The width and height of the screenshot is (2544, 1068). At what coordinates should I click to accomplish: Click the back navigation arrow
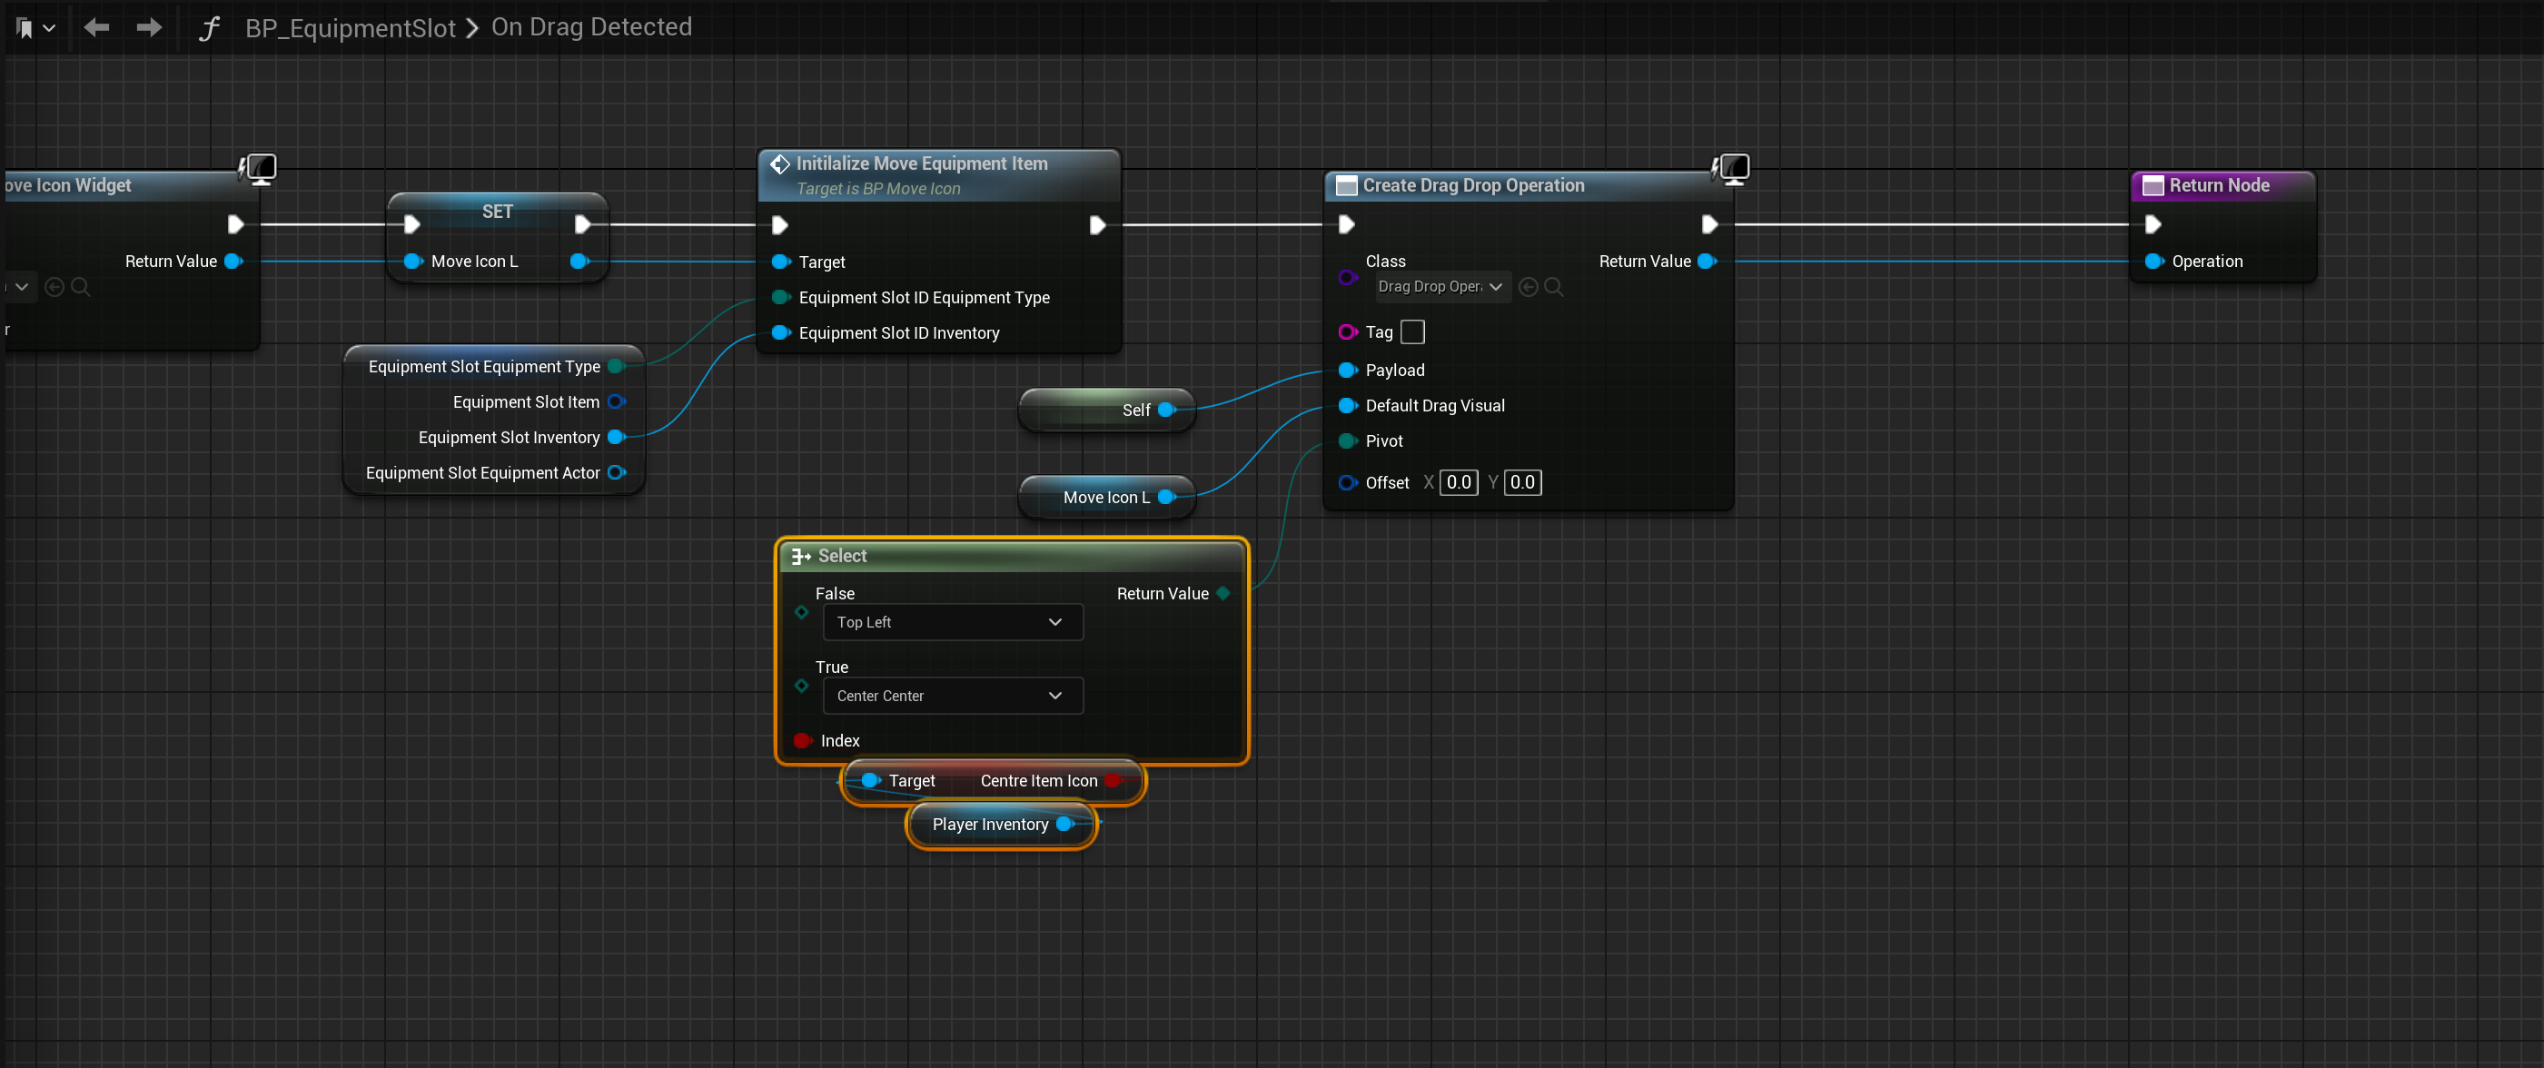click(x=95, y=27)
